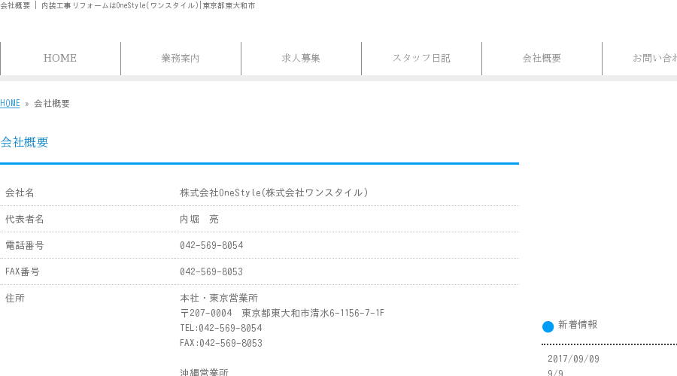Click the page title text at top
Viewport: 677px width, 376px height.
tap(127, 5)
